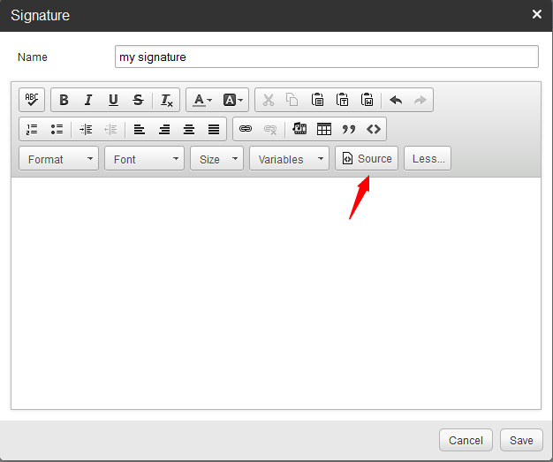Open the Font dropdown
The image size is (553, 462).
click(144, 159)
